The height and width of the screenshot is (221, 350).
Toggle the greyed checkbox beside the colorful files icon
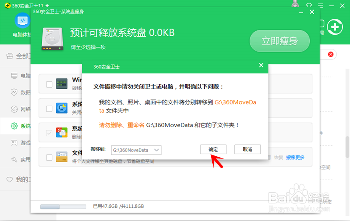click(49, 133)
